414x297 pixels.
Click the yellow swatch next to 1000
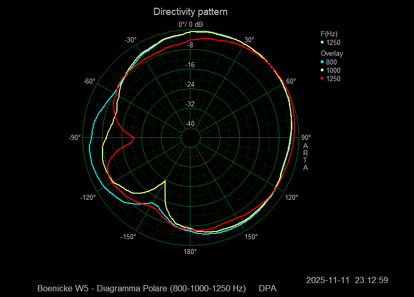322,70
